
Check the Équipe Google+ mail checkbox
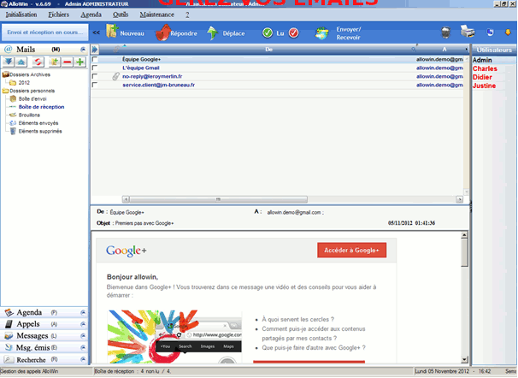95,59
